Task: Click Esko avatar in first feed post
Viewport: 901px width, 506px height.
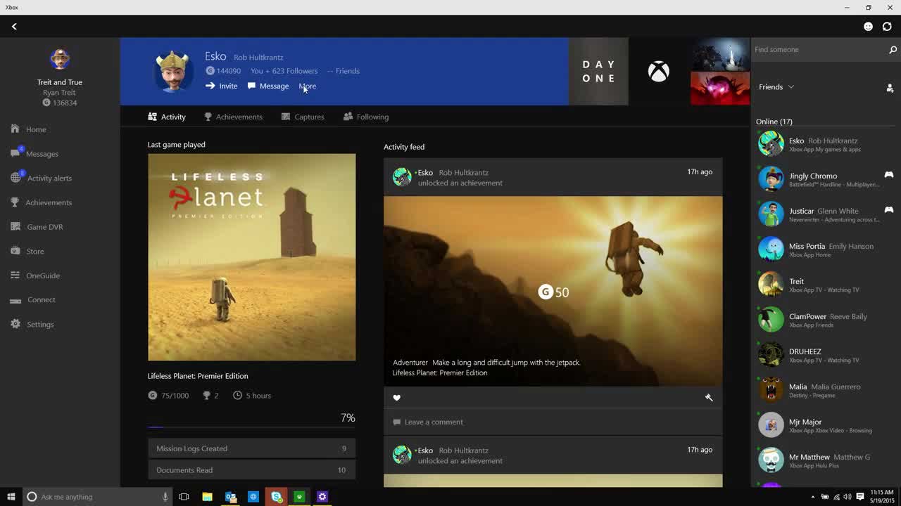Action: [402, 177]
